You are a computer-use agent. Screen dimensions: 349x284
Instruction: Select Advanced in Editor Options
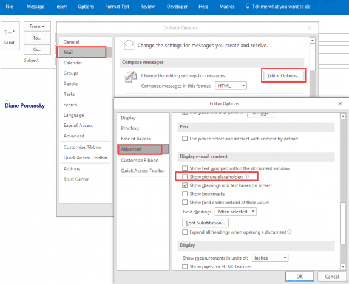point(143,149)
